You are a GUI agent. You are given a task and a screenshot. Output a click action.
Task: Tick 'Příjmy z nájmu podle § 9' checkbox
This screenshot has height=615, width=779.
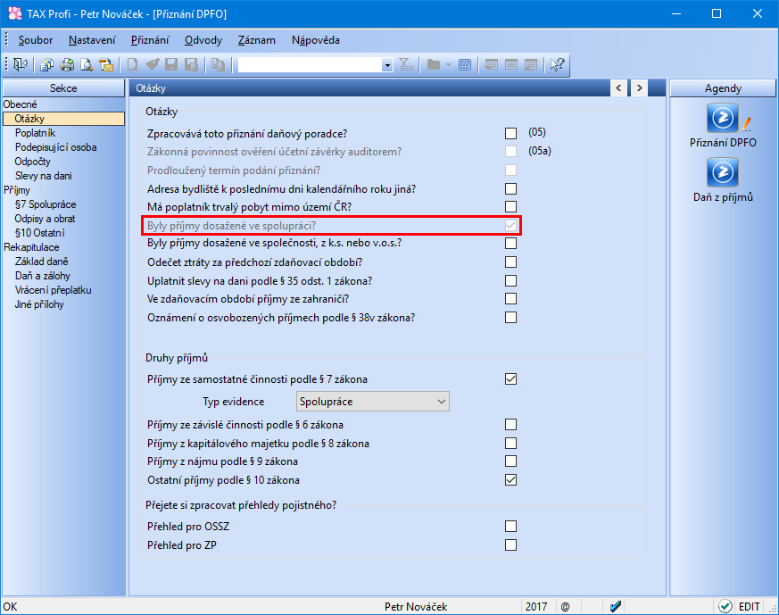click(510, 461)
